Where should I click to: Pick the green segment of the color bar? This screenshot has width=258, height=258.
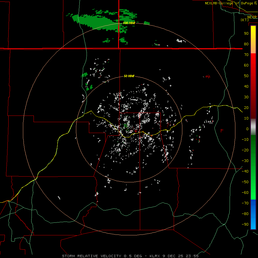[253, 167]
